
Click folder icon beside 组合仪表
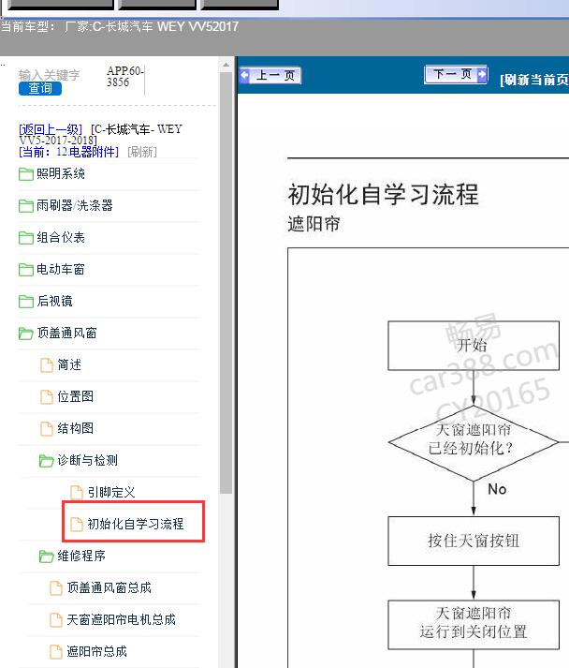click(x=26, y=238)
